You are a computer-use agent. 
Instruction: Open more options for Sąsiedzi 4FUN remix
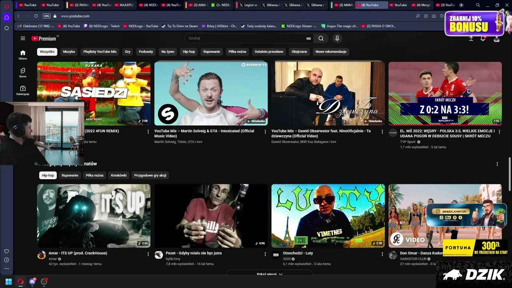148,131
